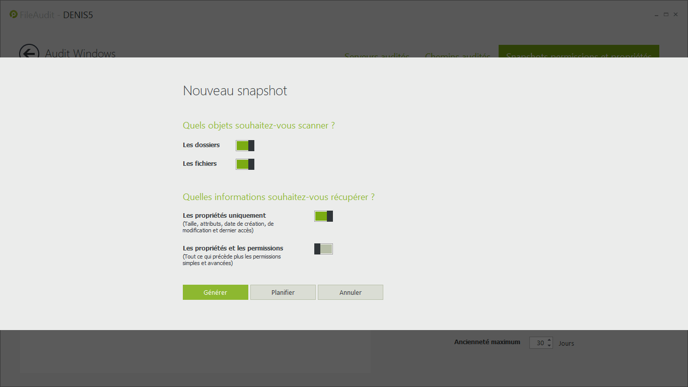Screen dimensions: 688x387
Task: Maximize the FileAudit window
Action: click(666, 15)
